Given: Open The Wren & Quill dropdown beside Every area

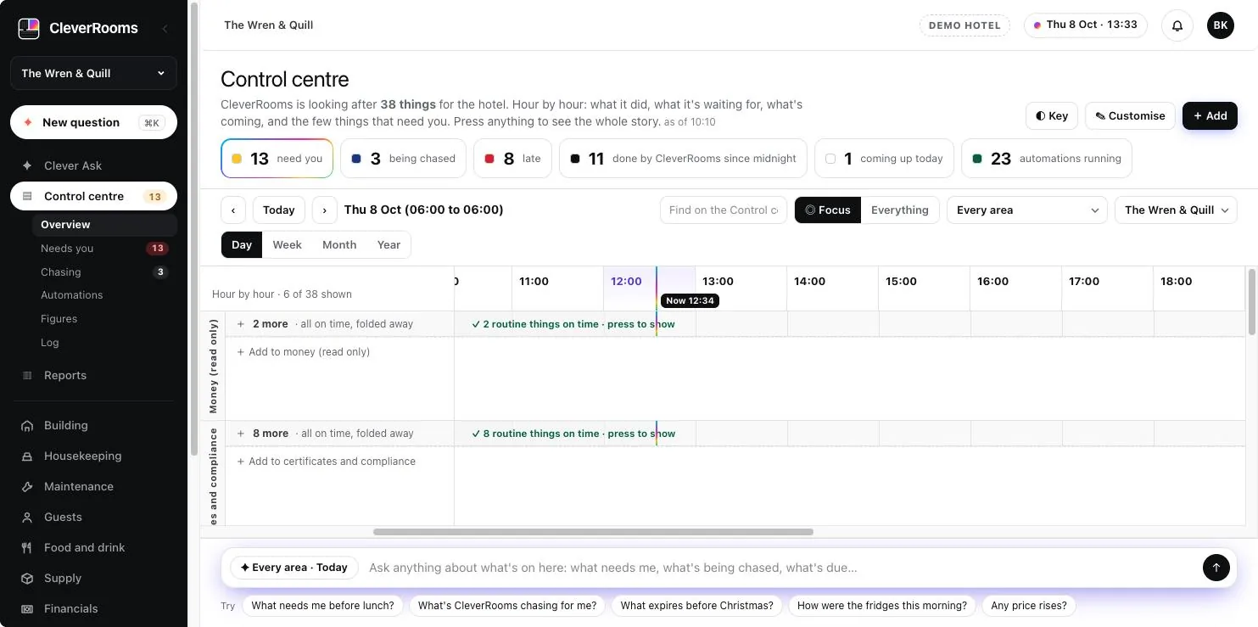Looking at the screenshot, I should (x=1176, y=210).
